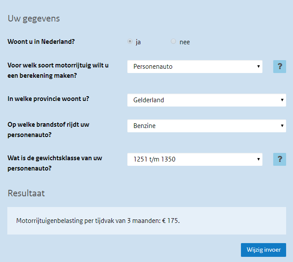Click the 'Woont u in Nederland?' question label

44,42
